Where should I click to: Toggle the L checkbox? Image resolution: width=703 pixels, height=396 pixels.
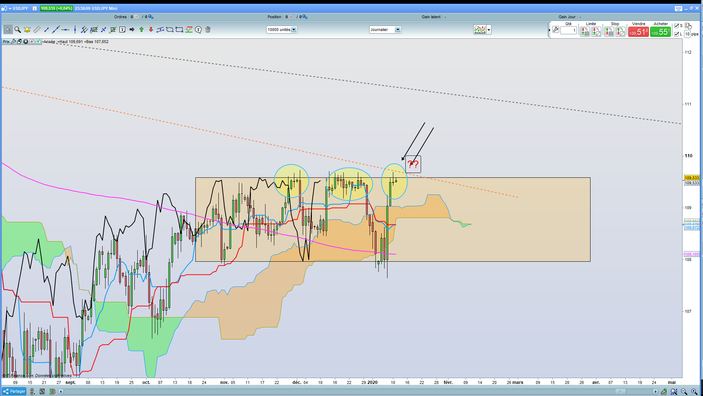(x=676, y=34)
